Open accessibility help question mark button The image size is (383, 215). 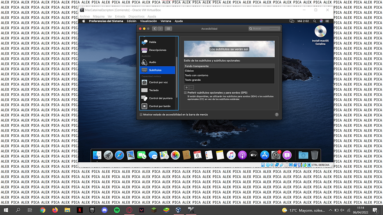277,115
